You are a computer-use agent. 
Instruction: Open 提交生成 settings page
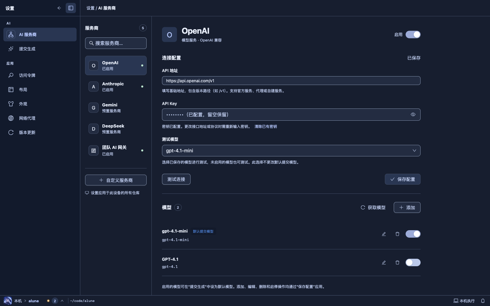40,49
